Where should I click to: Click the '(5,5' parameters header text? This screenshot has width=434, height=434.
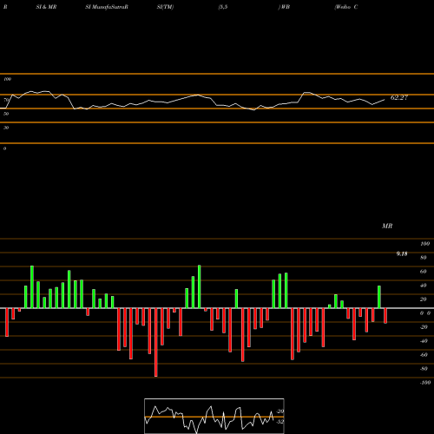pyautogui.click(x=223, y=7)
